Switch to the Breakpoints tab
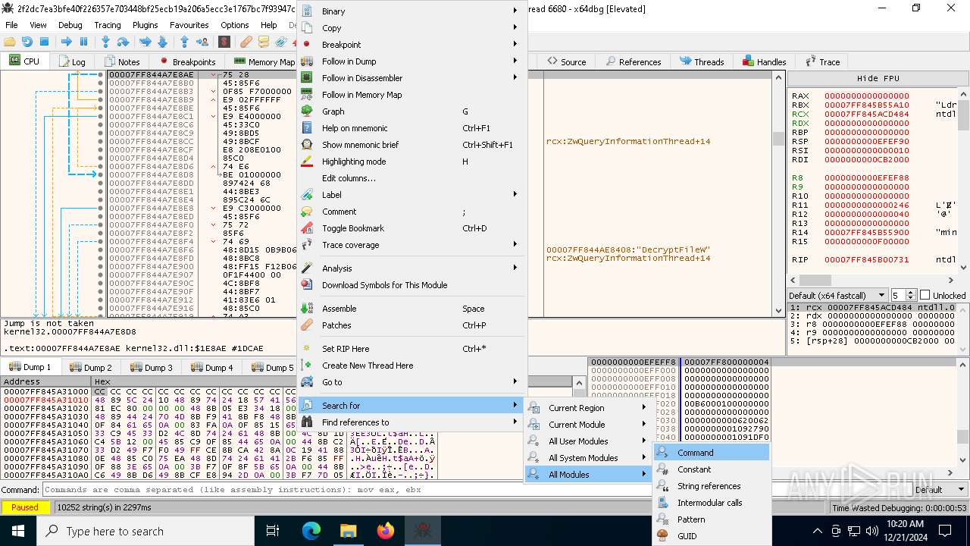This screenshot has height=546, width=970. [187, 61]
